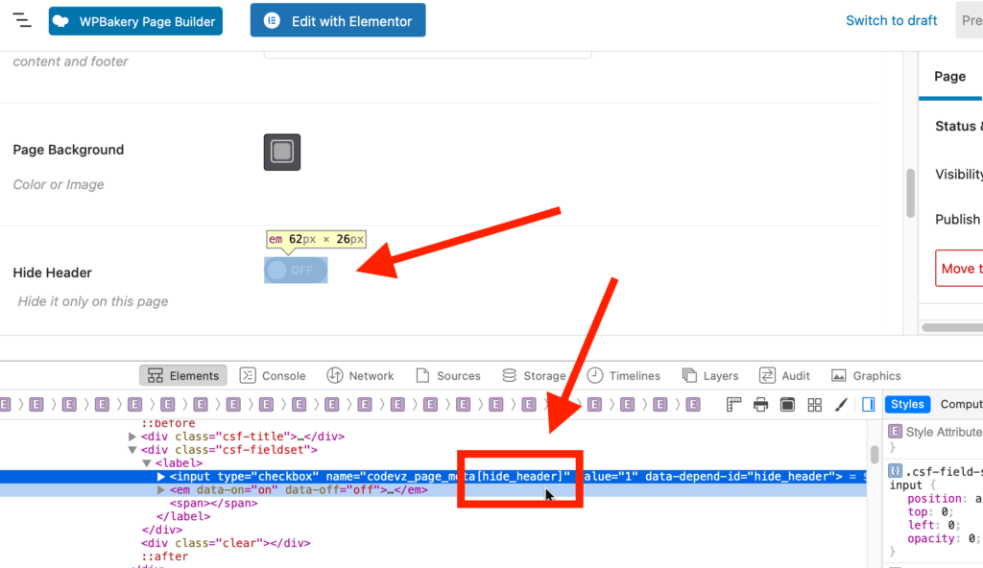Viewport: 983px width, 568px height.
Task: Open the Timelines panel
Action: [624, 375]
